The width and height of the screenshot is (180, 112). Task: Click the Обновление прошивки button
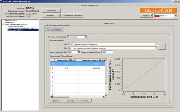pyautogui.click(x=72, y=16)
